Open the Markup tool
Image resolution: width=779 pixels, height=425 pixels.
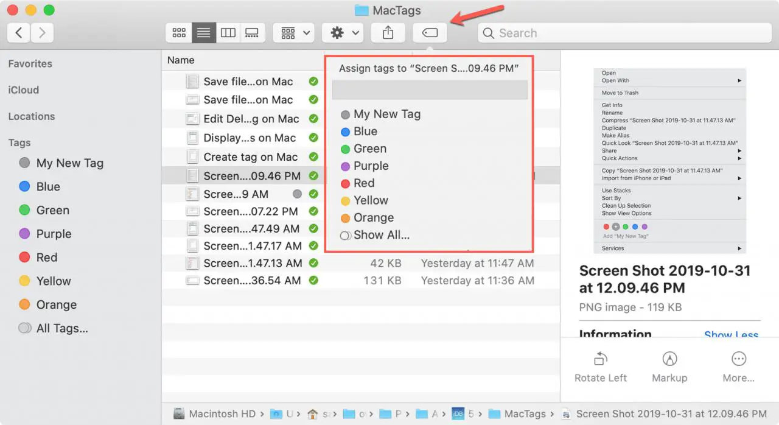(x=669, y=359)
